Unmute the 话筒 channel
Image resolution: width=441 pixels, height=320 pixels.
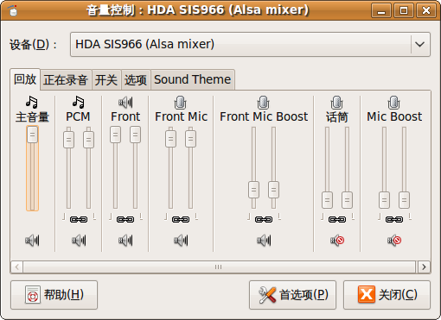(x=337, y=241)
